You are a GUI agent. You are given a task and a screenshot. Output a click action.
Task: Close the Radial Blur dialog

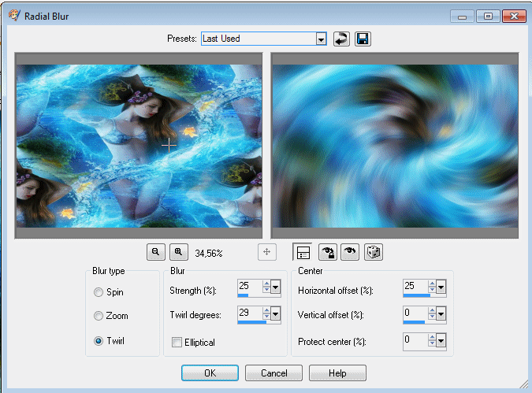point(514,16)
